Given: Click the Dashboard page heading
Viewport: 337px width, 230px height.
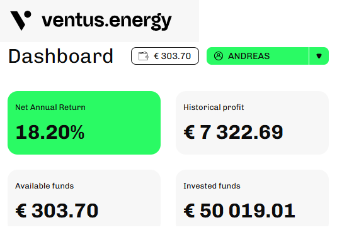Looking at the screenshot, I should point(61,56).
